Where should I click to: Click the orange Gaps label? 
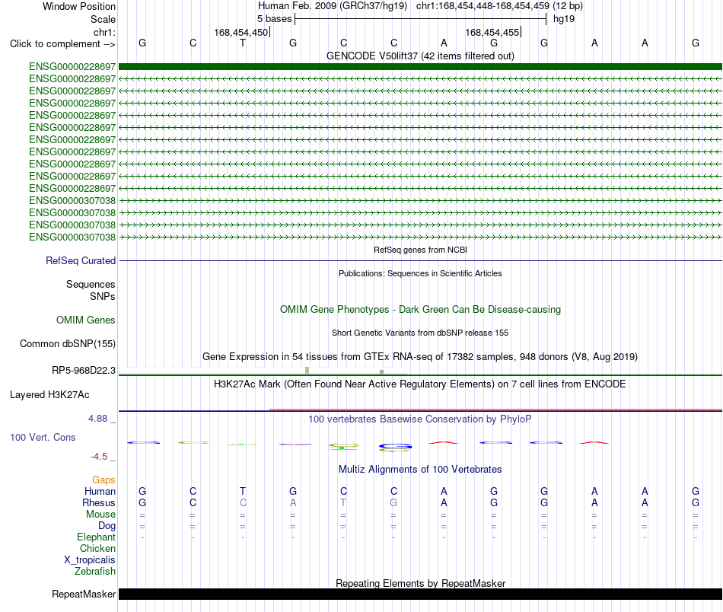pyautogui.click(x=104, y=480)
